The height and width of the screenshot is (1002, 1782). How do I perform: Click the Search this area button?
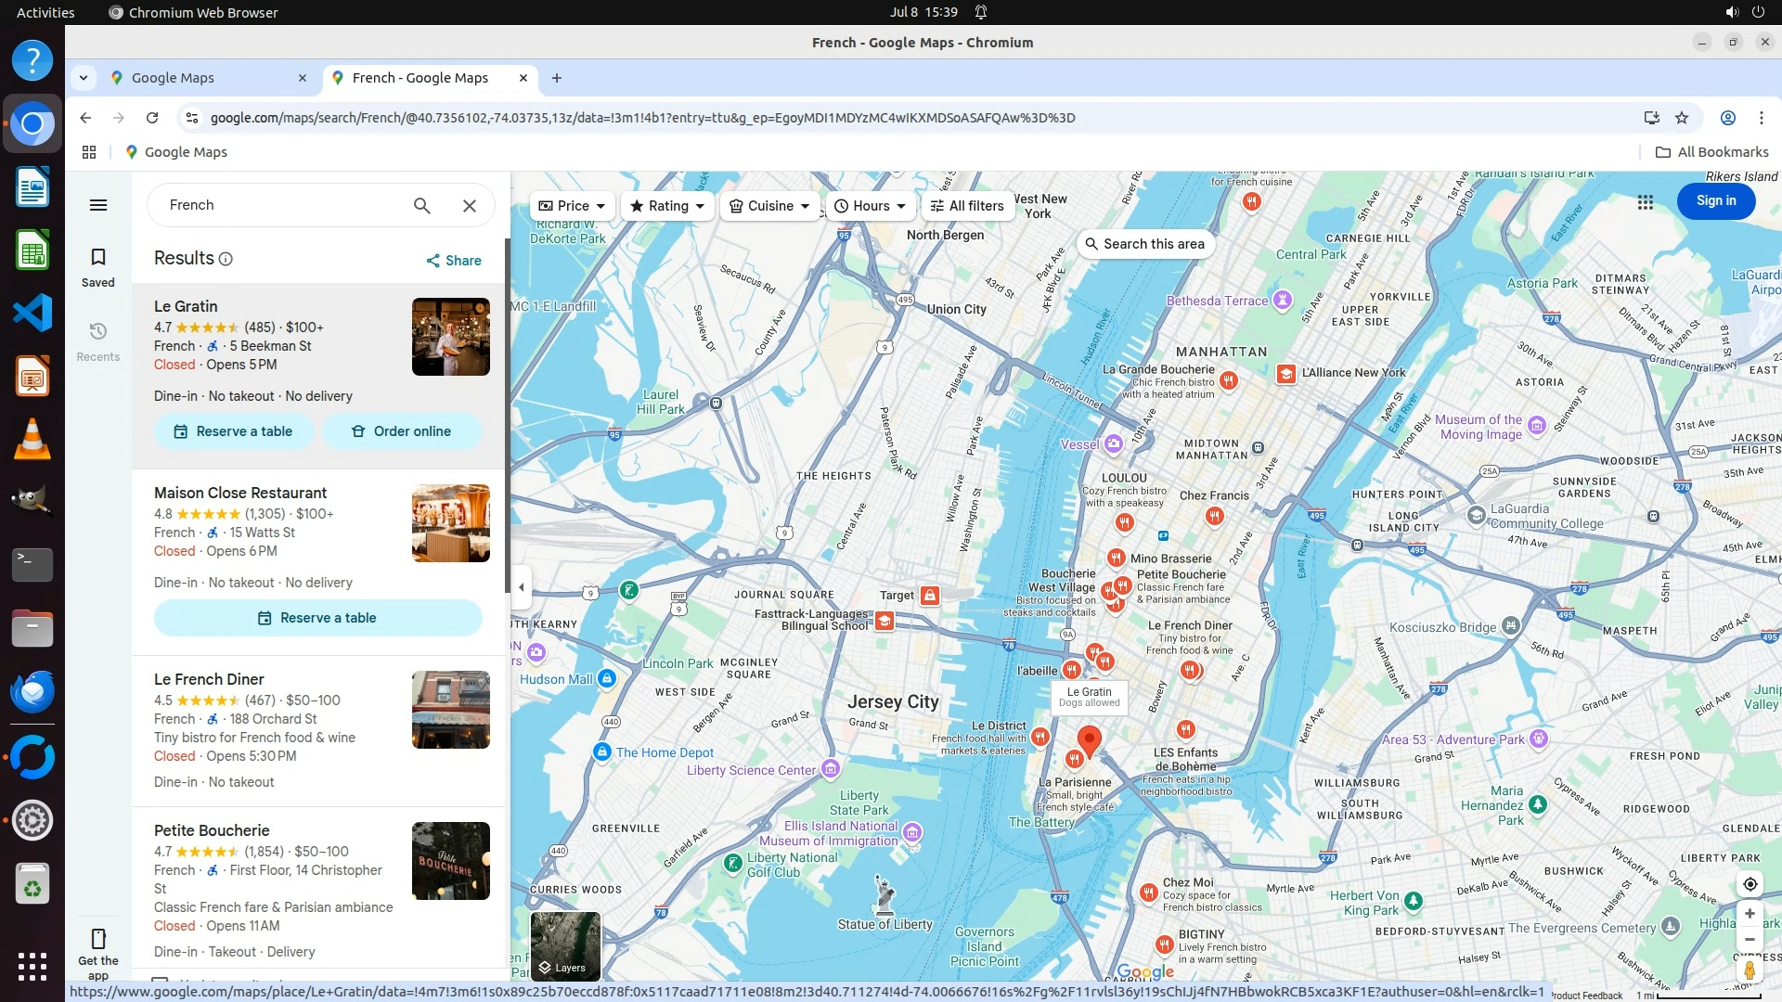1144,244
